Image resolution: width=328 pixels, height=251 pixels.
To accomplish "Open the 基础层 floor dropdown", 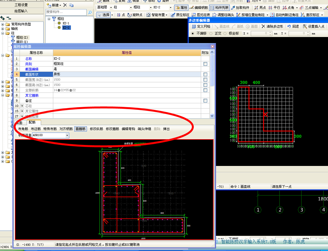I will coord(111,7).
